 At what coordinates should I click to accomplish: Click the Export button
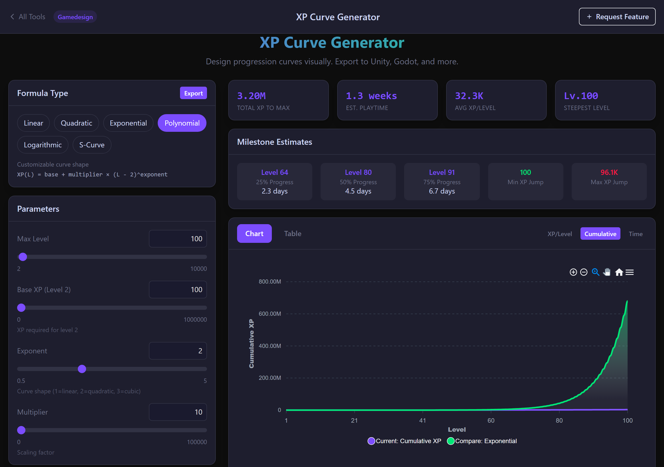point(193,93)
